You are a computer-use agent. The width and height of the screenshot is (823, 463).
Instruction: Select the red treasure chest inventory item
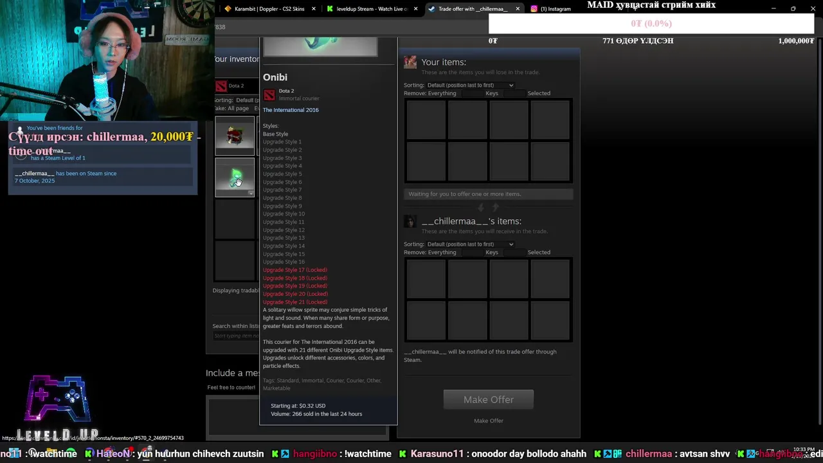pyautogui.click(x=235, y=136)
